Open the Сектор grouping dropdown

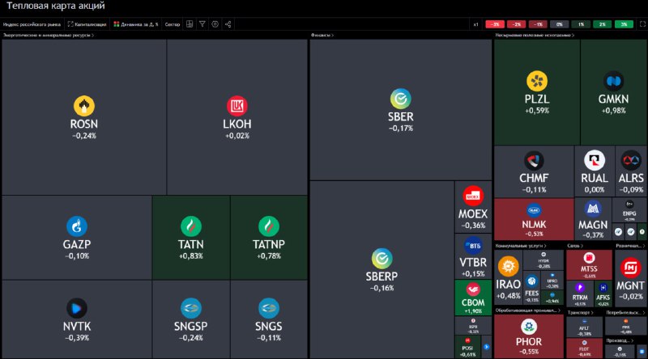point(173,24)
